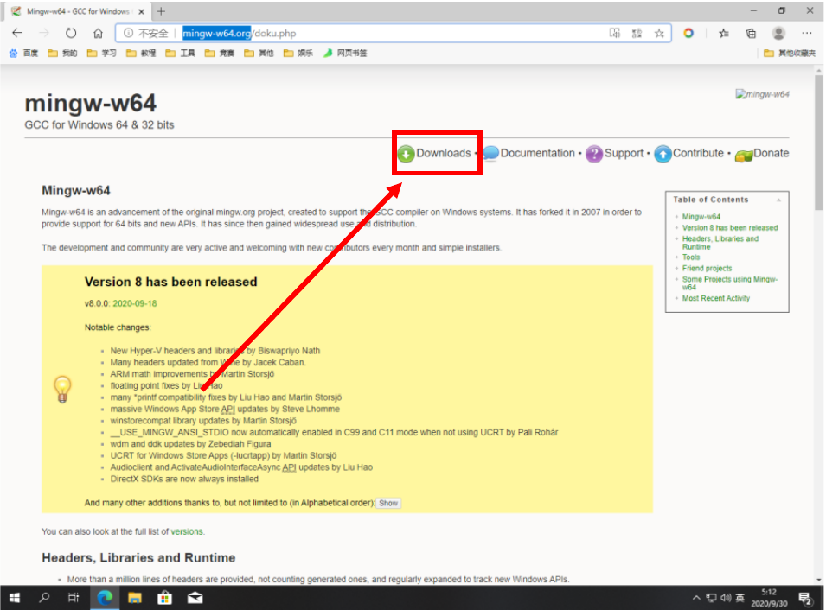
Task: Open the browser profile avatar
Action: (x=778, y=33)
